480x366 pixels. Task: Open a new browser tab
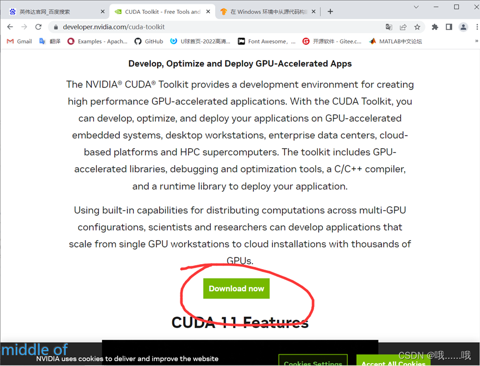pyautogui.click(x=330, y=12)
